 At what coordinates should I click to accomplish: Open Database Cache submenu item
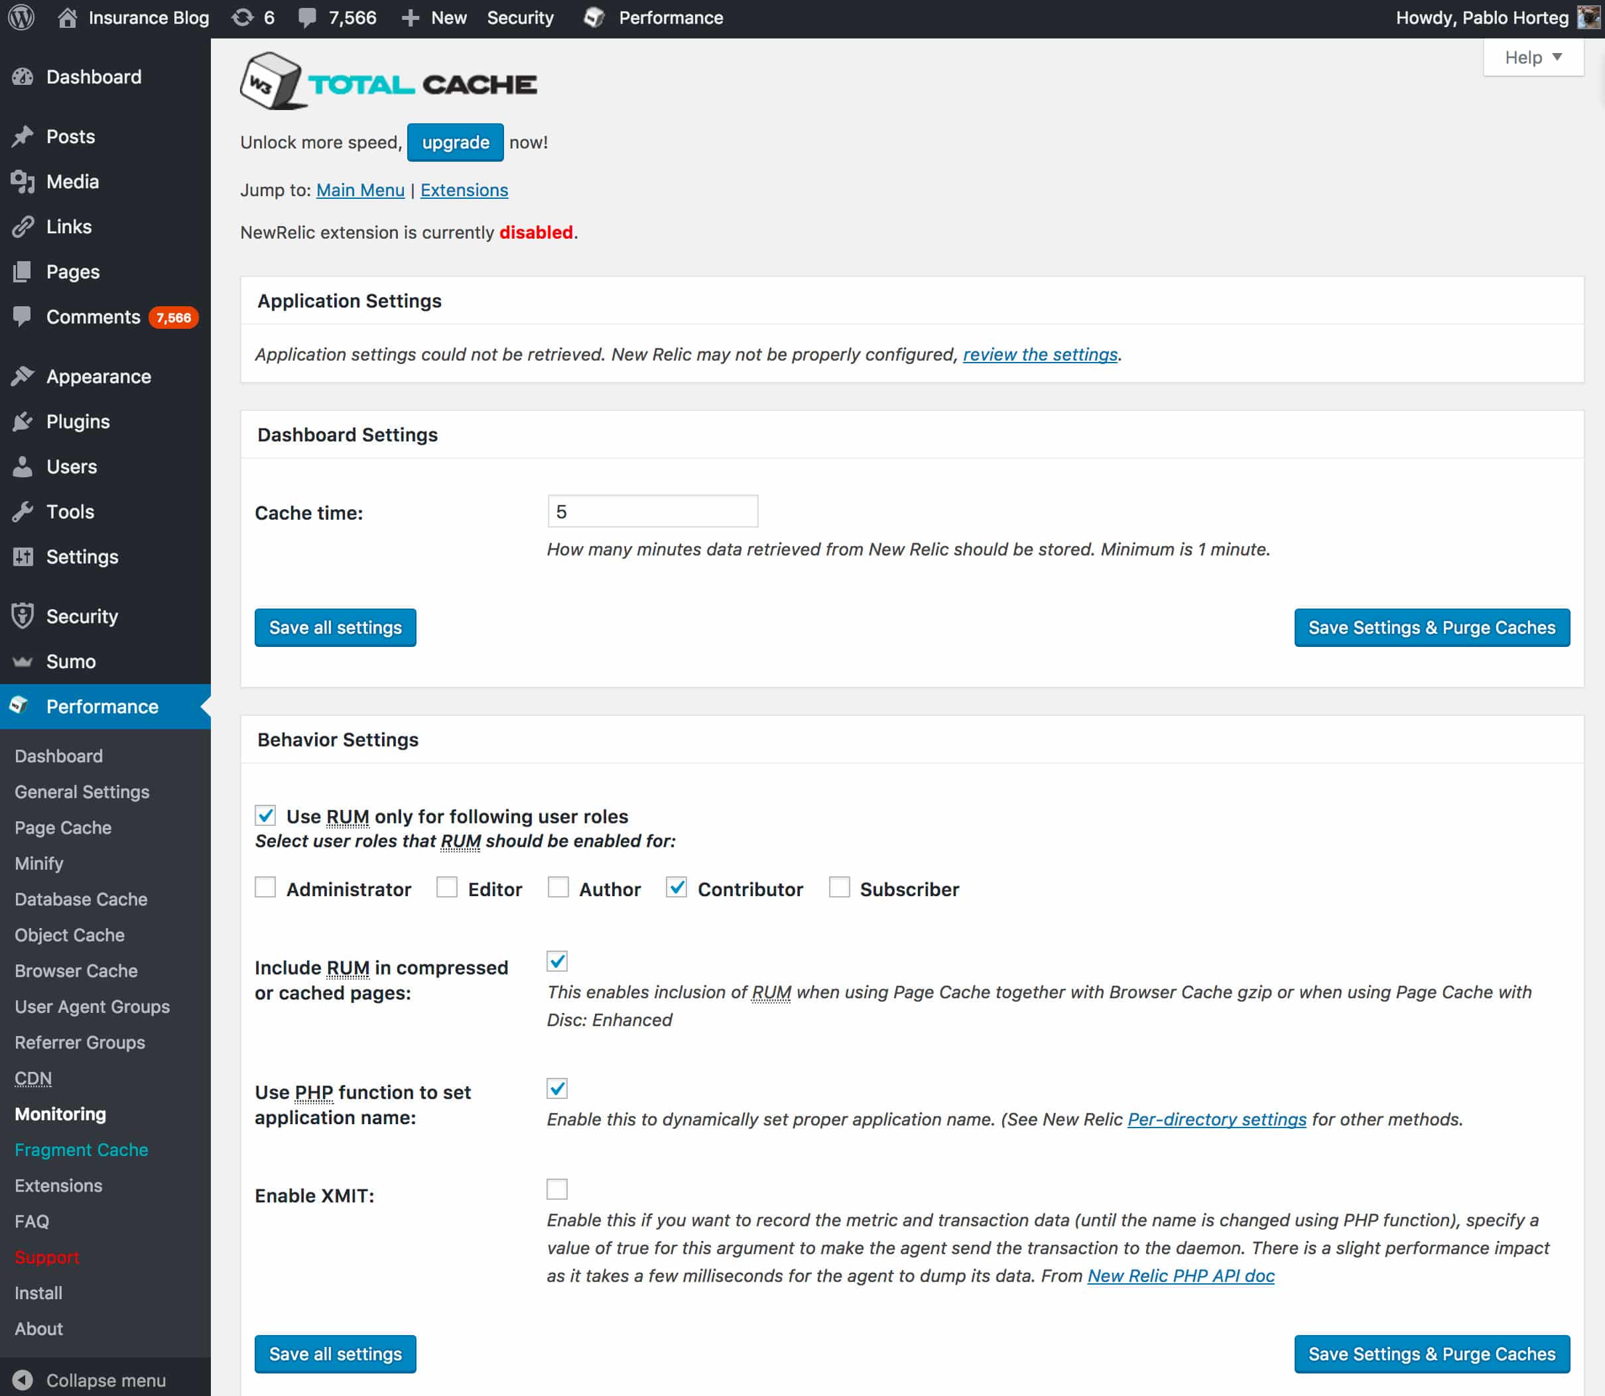click(x=81, y=899)
